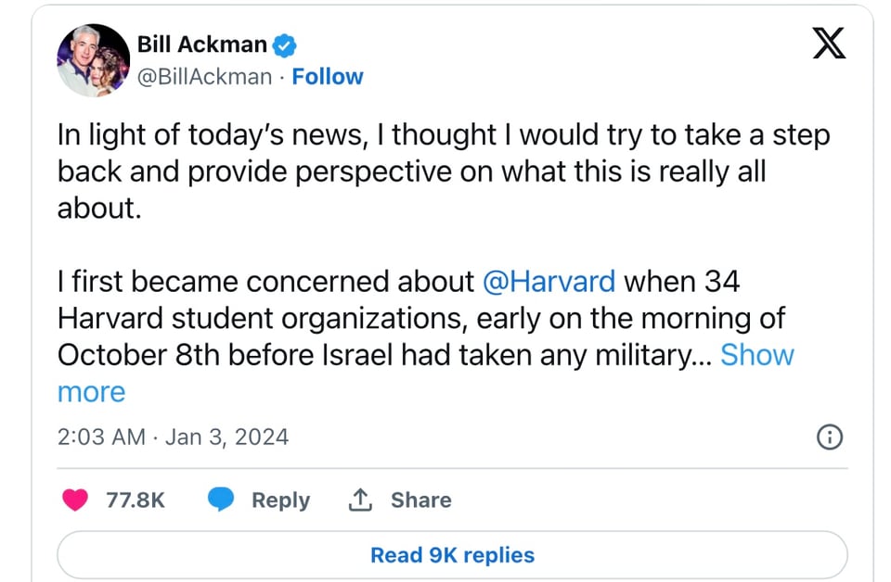Click the Bill Ackman display name
Image resolution: width=891 pixels, height=582 pixels.
pos(201,44)
